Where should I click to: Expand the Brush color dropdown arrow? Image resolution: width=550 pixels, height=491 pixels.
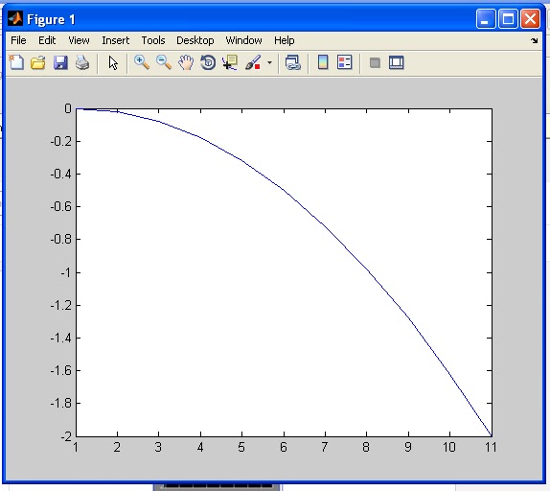(x=269, y=63)
